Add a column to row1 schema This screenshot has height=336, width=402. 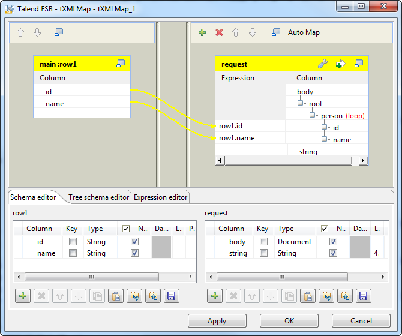(x=23, y=296)
